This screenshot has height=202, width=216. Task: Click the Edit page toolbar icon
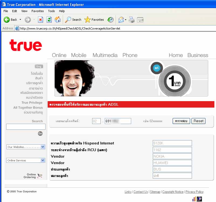click(x=140, y=20)
